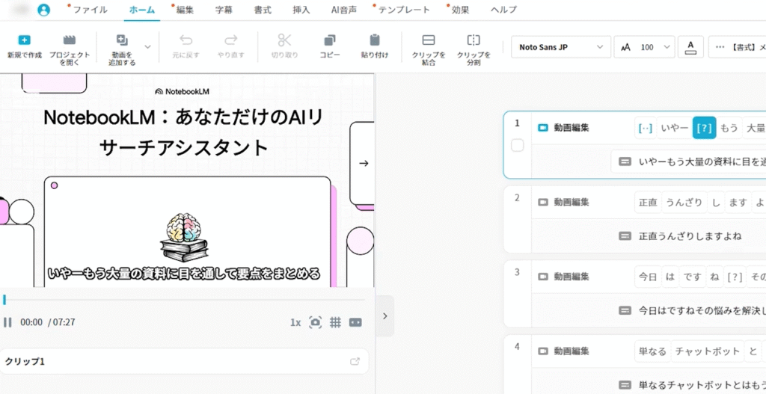Toggle the subtitle display icon under preview
Viewport: 766px width, 394px height.
tap(355, 322)
